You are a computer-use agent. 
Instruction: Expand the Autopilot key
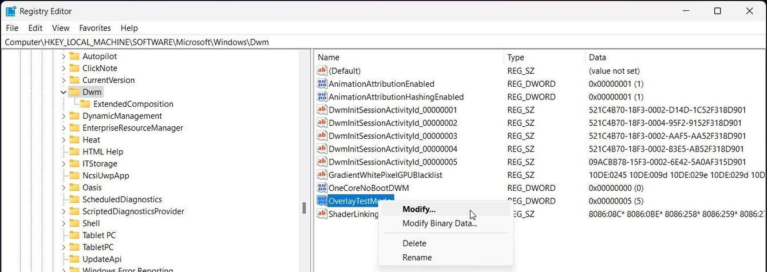click(63, 56)
